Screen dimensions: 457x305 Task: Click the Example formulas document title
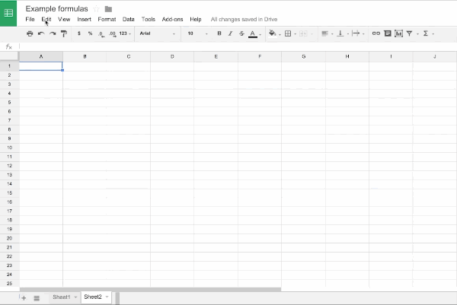(x=56, y=8)
